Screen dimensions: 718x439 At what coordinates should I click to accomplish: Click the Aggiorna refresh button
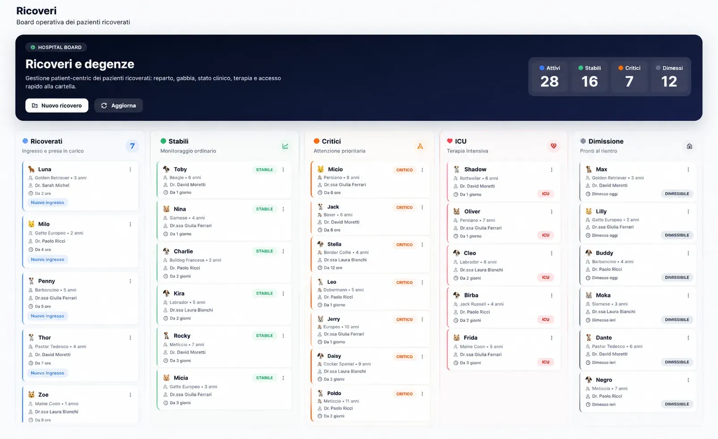(x=119, y=106)
